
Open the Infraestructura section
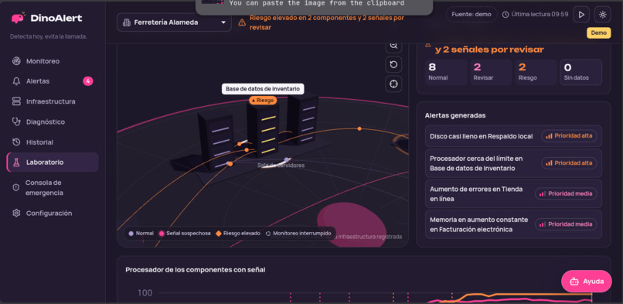click(x=53, y=101)
